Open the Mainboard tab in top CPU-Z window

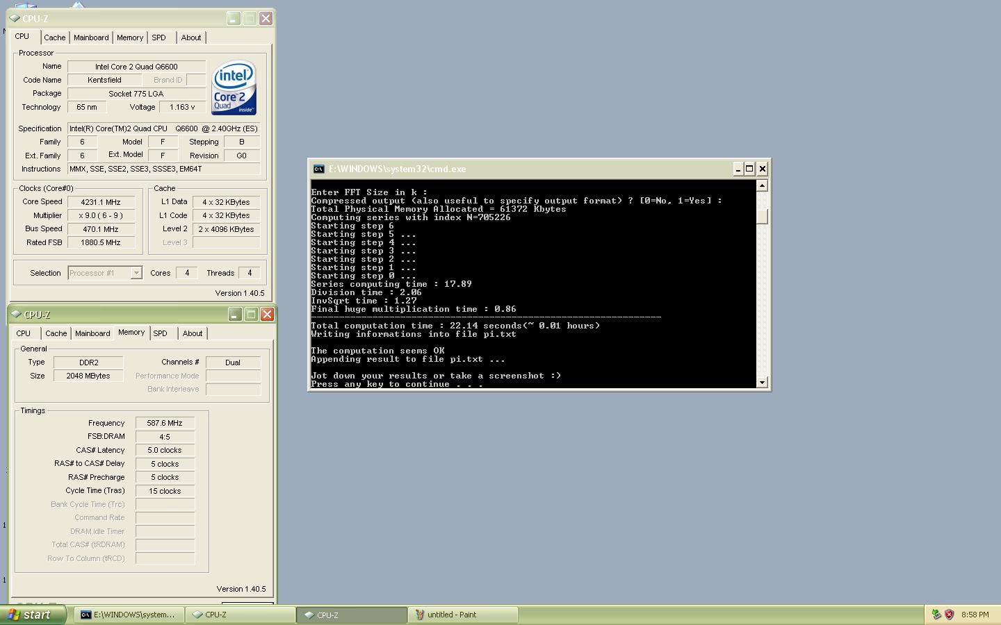(91, 37)
